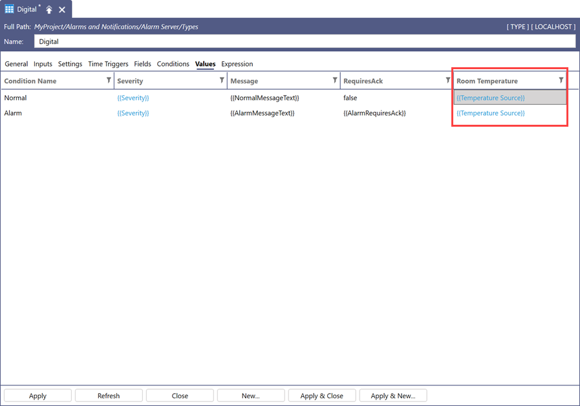Click the Name input field

[x=305, y=41]
